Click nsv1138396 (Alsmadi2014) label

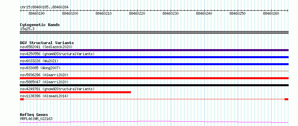[44, 96]
